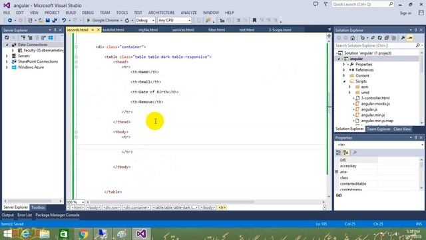
Task: Expand the aria- property group
Action: click(x=337, y=172)
